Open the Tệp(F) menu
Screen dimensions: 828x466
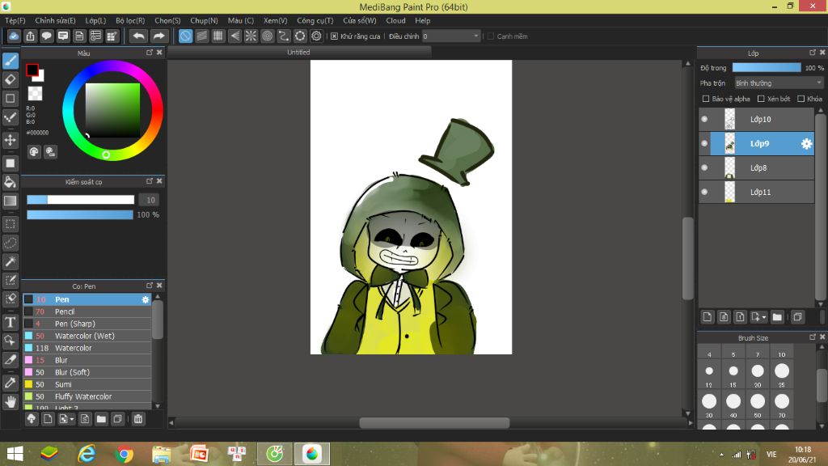[x=15, y=20]
